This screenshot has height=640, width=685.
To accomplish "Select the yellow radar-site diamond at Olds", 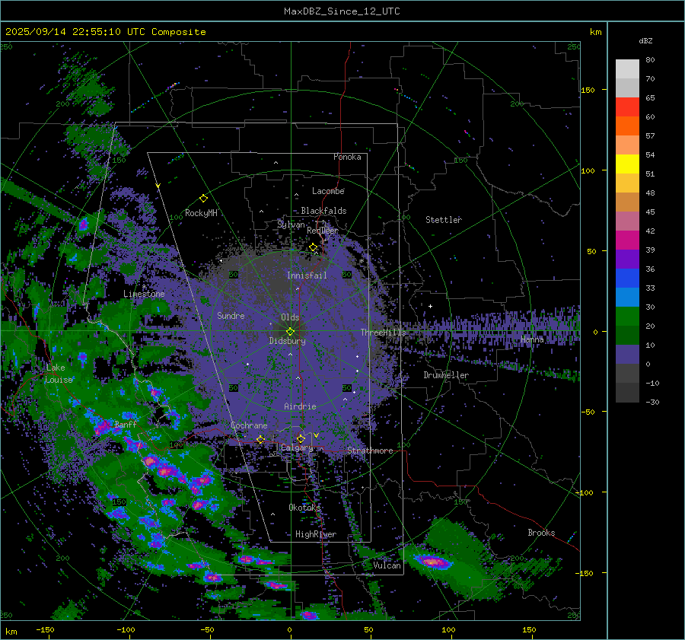I will pos(290,332).
